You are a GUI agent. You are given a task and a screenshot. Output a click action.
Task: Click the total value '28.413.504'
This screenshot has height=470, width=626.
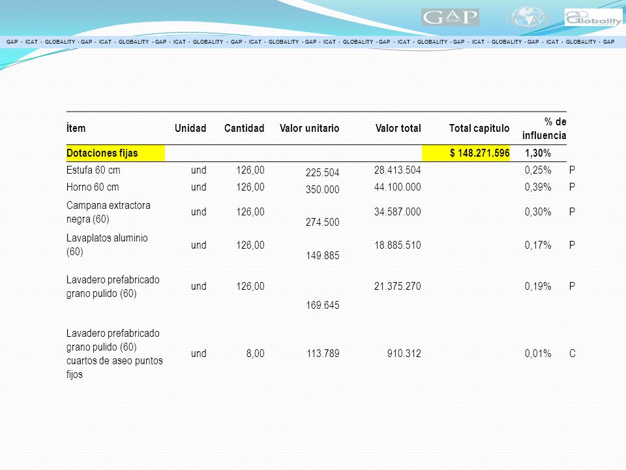[398, 170]
